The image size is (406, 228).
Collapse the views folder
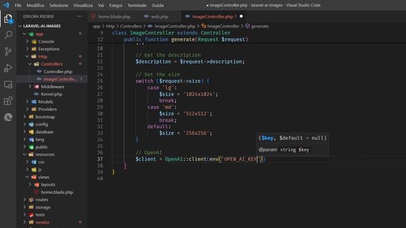[x=27, y=177]
